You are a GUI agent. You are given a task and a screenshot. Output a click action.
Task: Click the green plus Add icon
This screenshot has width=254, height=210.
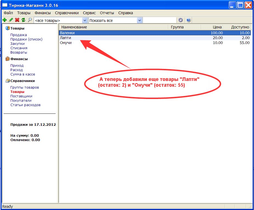(x=5, y=20)
